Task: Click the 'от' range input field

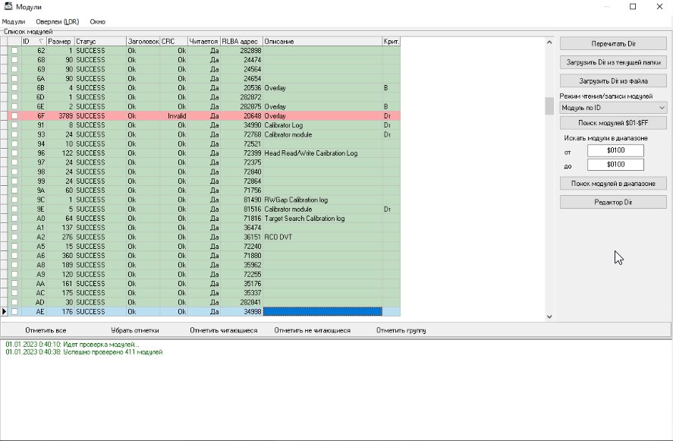Action: [615, 150]
